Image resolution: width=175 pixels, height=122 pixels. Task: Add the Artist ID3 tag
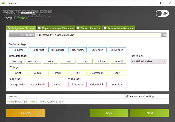18,73
